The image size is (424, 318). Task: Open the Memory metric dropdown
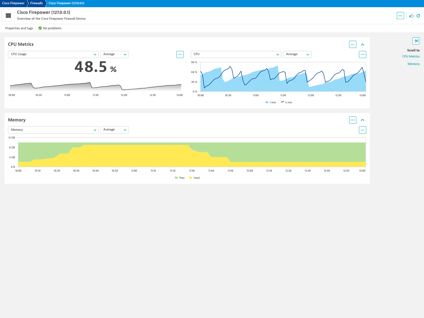click(x=53, y=130)
